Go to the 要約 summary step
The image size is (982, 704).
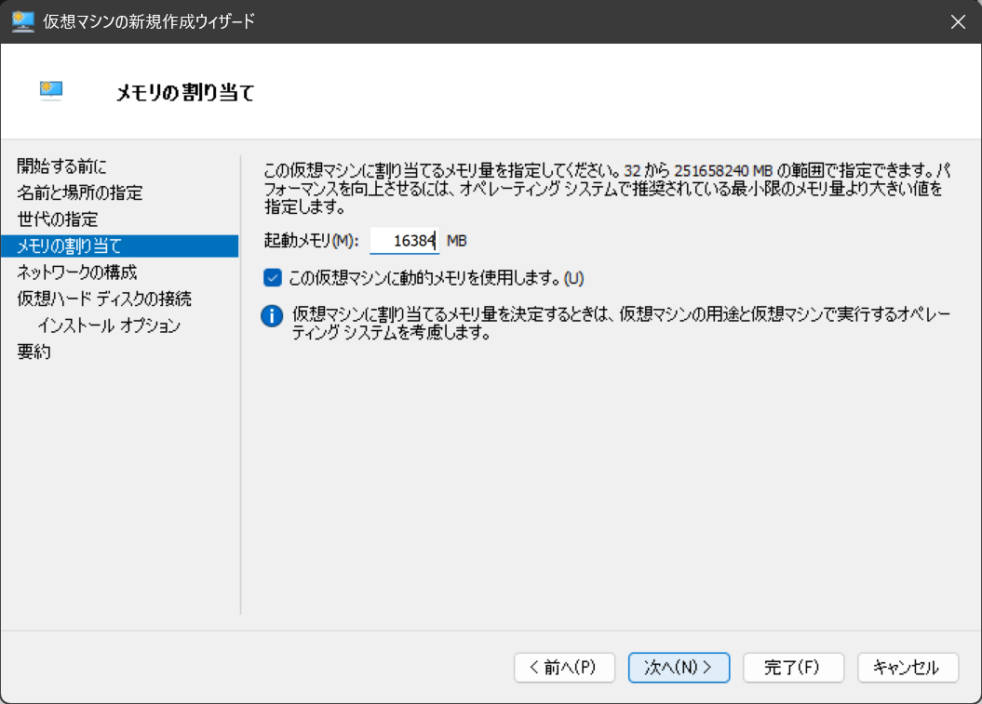[34, 352]
